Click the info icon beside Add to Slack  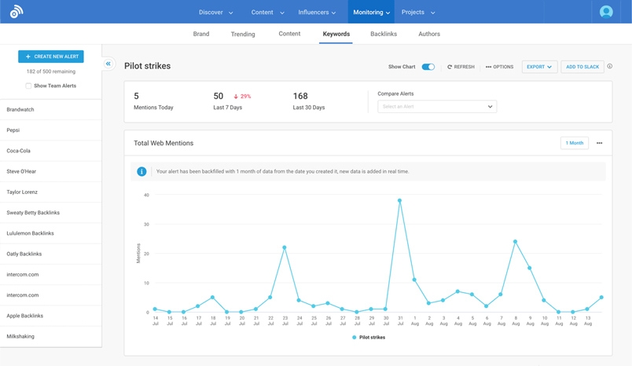click(x=610, y=67)
